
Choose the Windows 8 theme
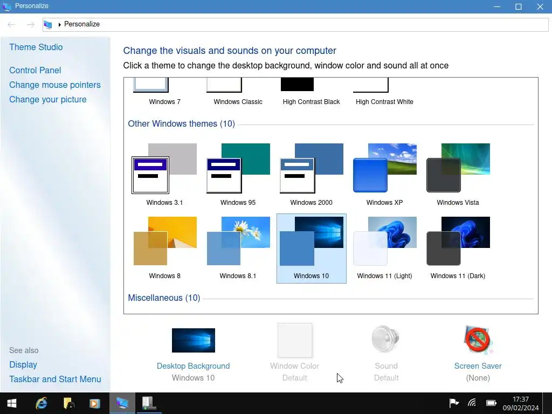tap(164, 248)
